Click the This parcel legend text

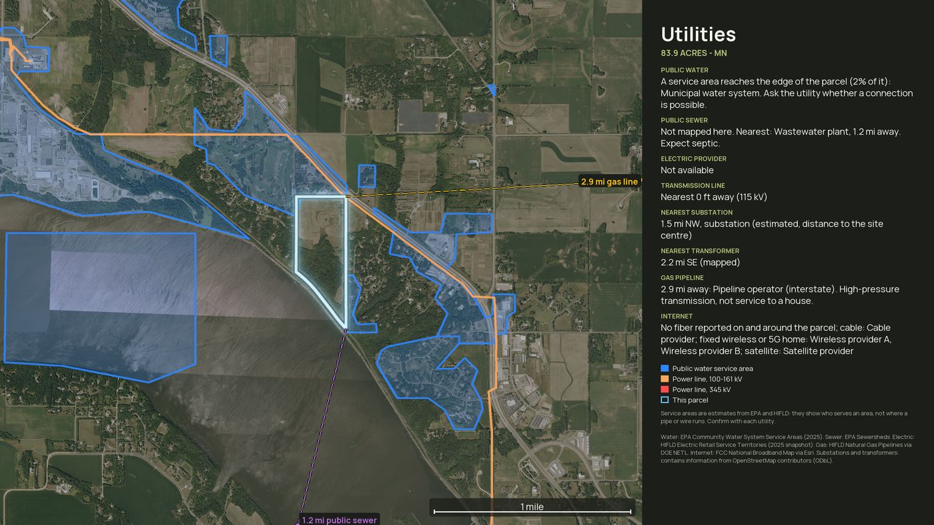coord(690,400)
